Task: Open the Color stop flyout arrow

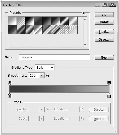Action: pos(41,119)
